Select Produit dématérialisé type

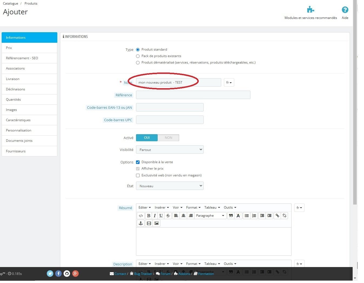[x=138, y=63]
